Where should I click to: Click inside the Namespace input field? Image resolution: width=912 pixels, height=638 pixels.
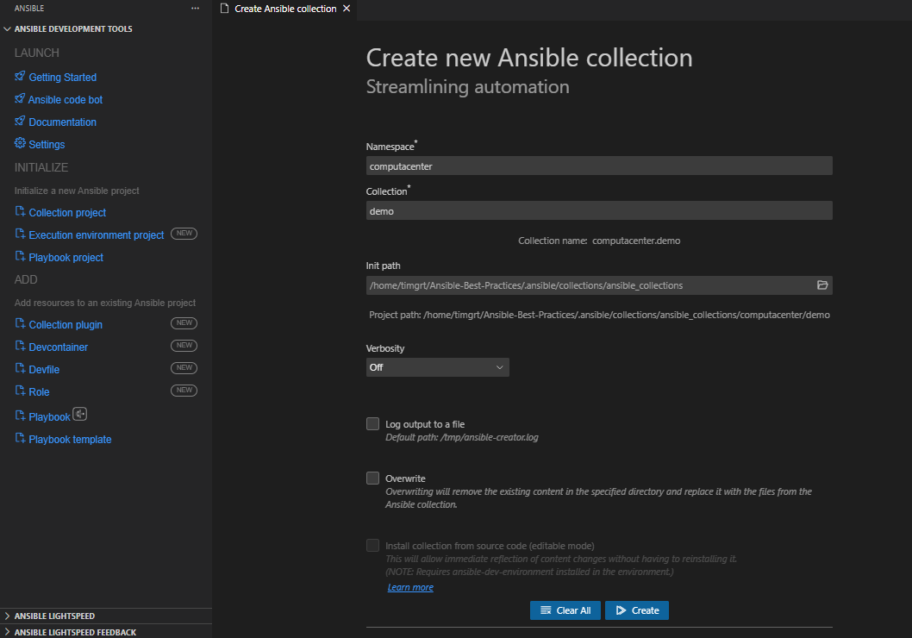click(x=598, y=165)
